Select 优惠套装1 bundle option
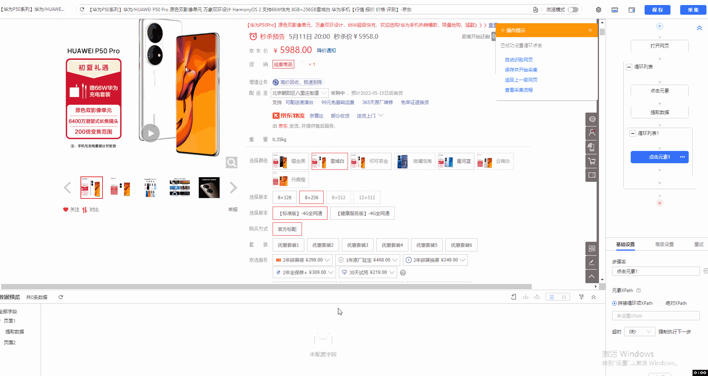Viewport: 708px width, 376px height. pyautogui.click(x=288, y=245)
